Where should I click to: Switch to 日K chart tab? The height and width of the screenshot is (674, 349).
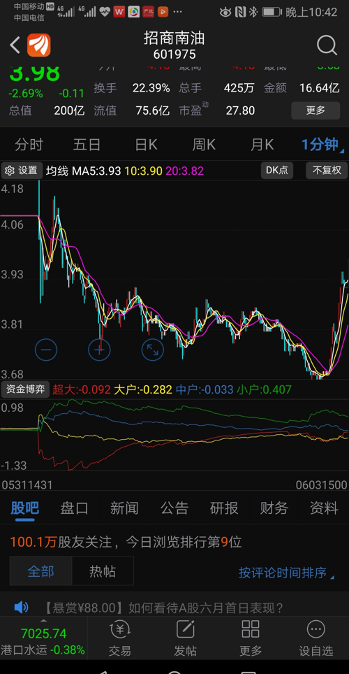pos(146,145)
